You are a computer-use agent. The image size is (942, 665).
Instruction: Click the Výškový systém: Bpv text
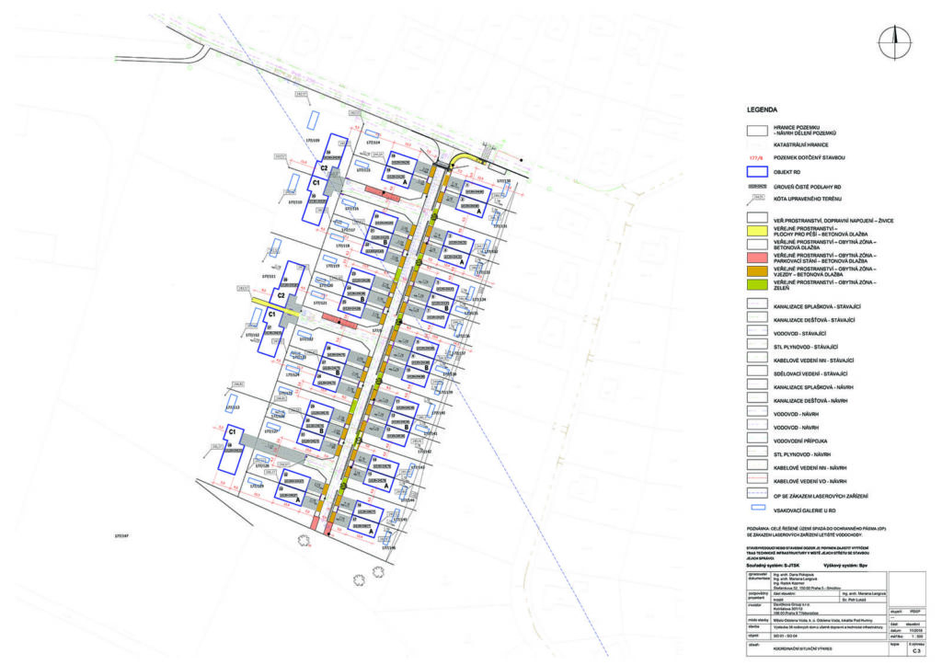844,565
